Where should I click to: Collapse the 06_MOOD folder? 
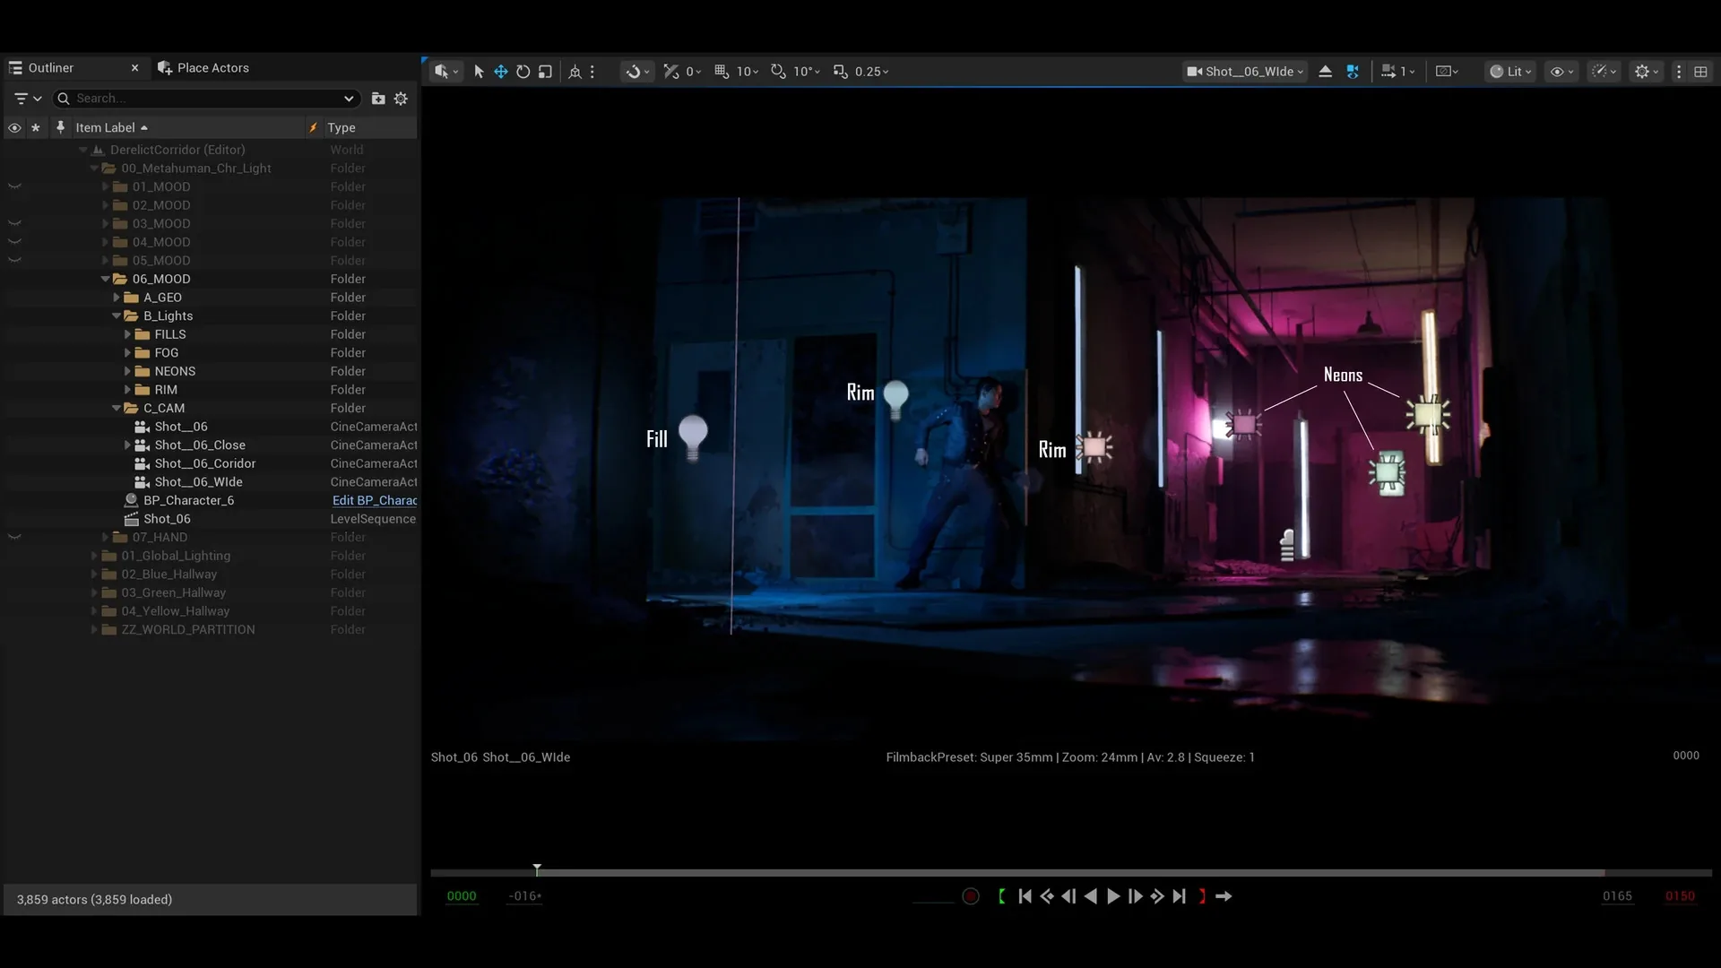click(x=105, y=279)
